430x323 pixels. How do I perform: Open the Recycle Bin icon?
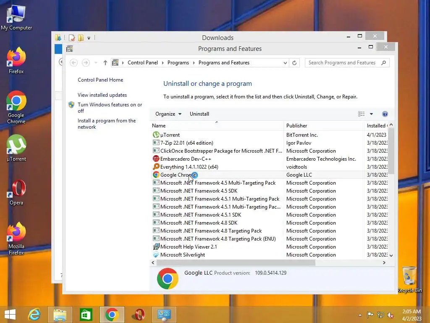pos(409,279)
